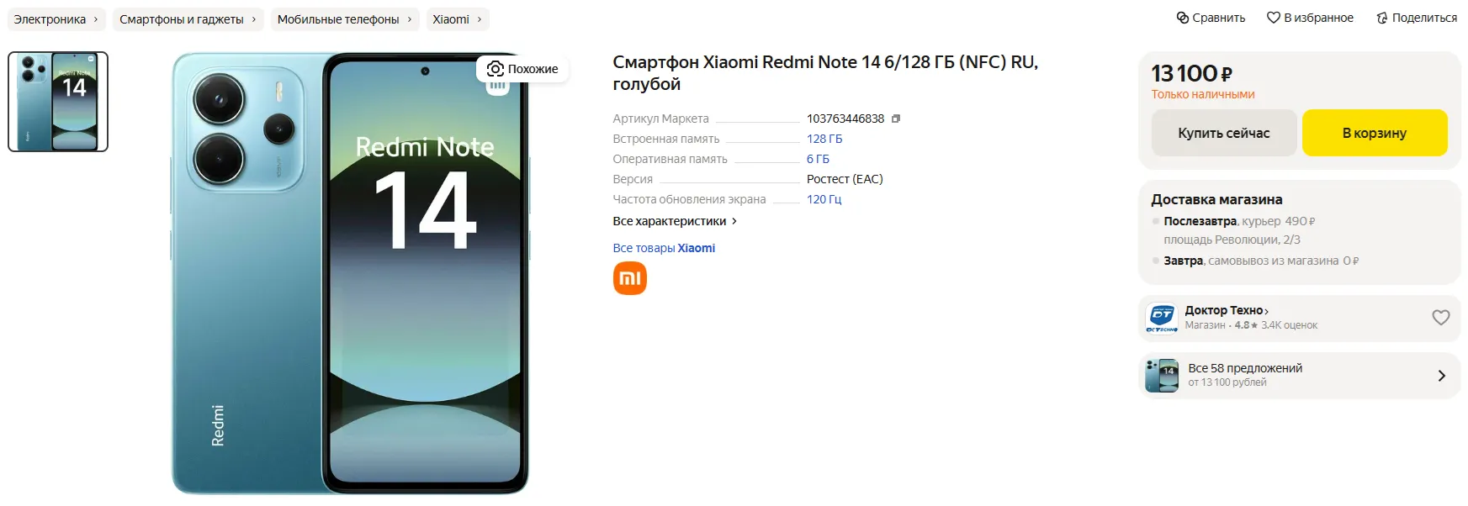Open Xiaomi breadcrumb category
This screenshot has height=506, width=1468.
pyautogui.click(x=458, y=19)
